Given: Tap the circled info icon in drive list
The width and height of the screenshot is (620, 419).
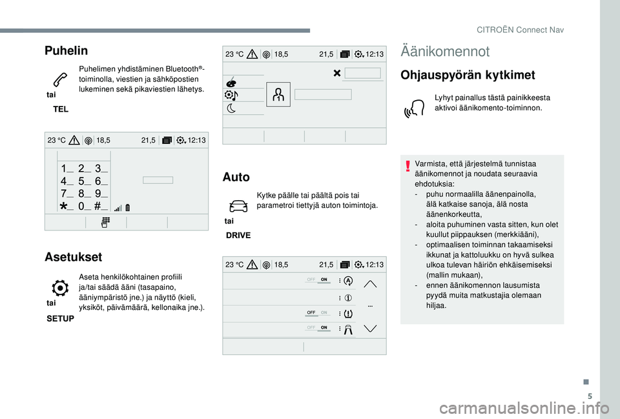Looking at the screenshot, I should [x=348, y=298].
